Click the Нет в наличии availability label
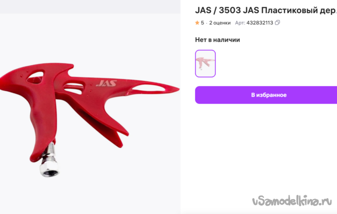This screenshot has height=214, width=337. (x=217, y=40)
